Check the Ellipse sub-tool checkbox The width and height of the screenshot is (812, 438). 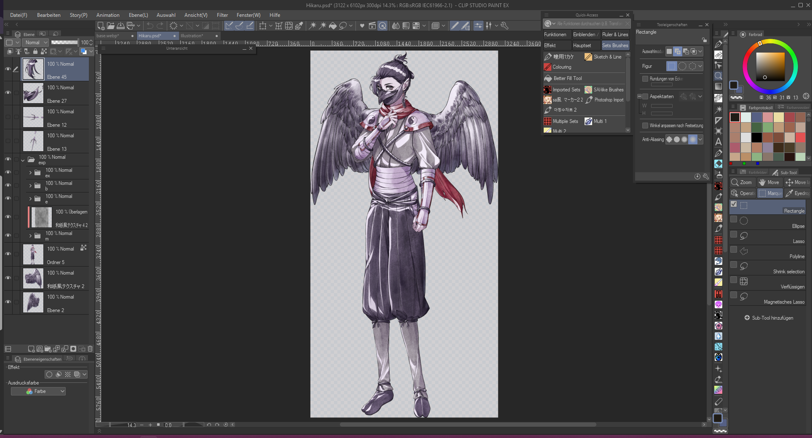coord(734,219)
